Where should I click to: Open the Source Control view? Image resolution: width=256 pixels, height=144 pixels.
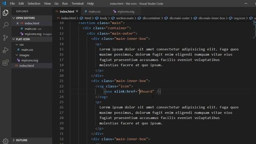pos(5,38)
